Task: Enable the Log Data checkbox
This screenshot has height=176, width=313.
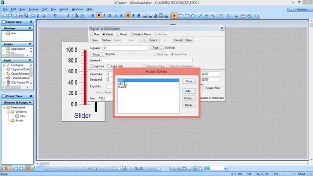Action: 91,66
